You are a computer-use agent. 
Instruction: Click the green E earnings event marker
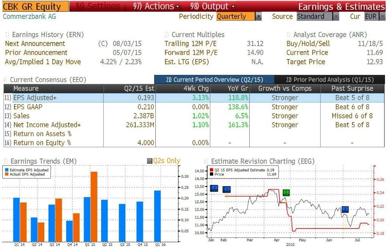point(286,193)
